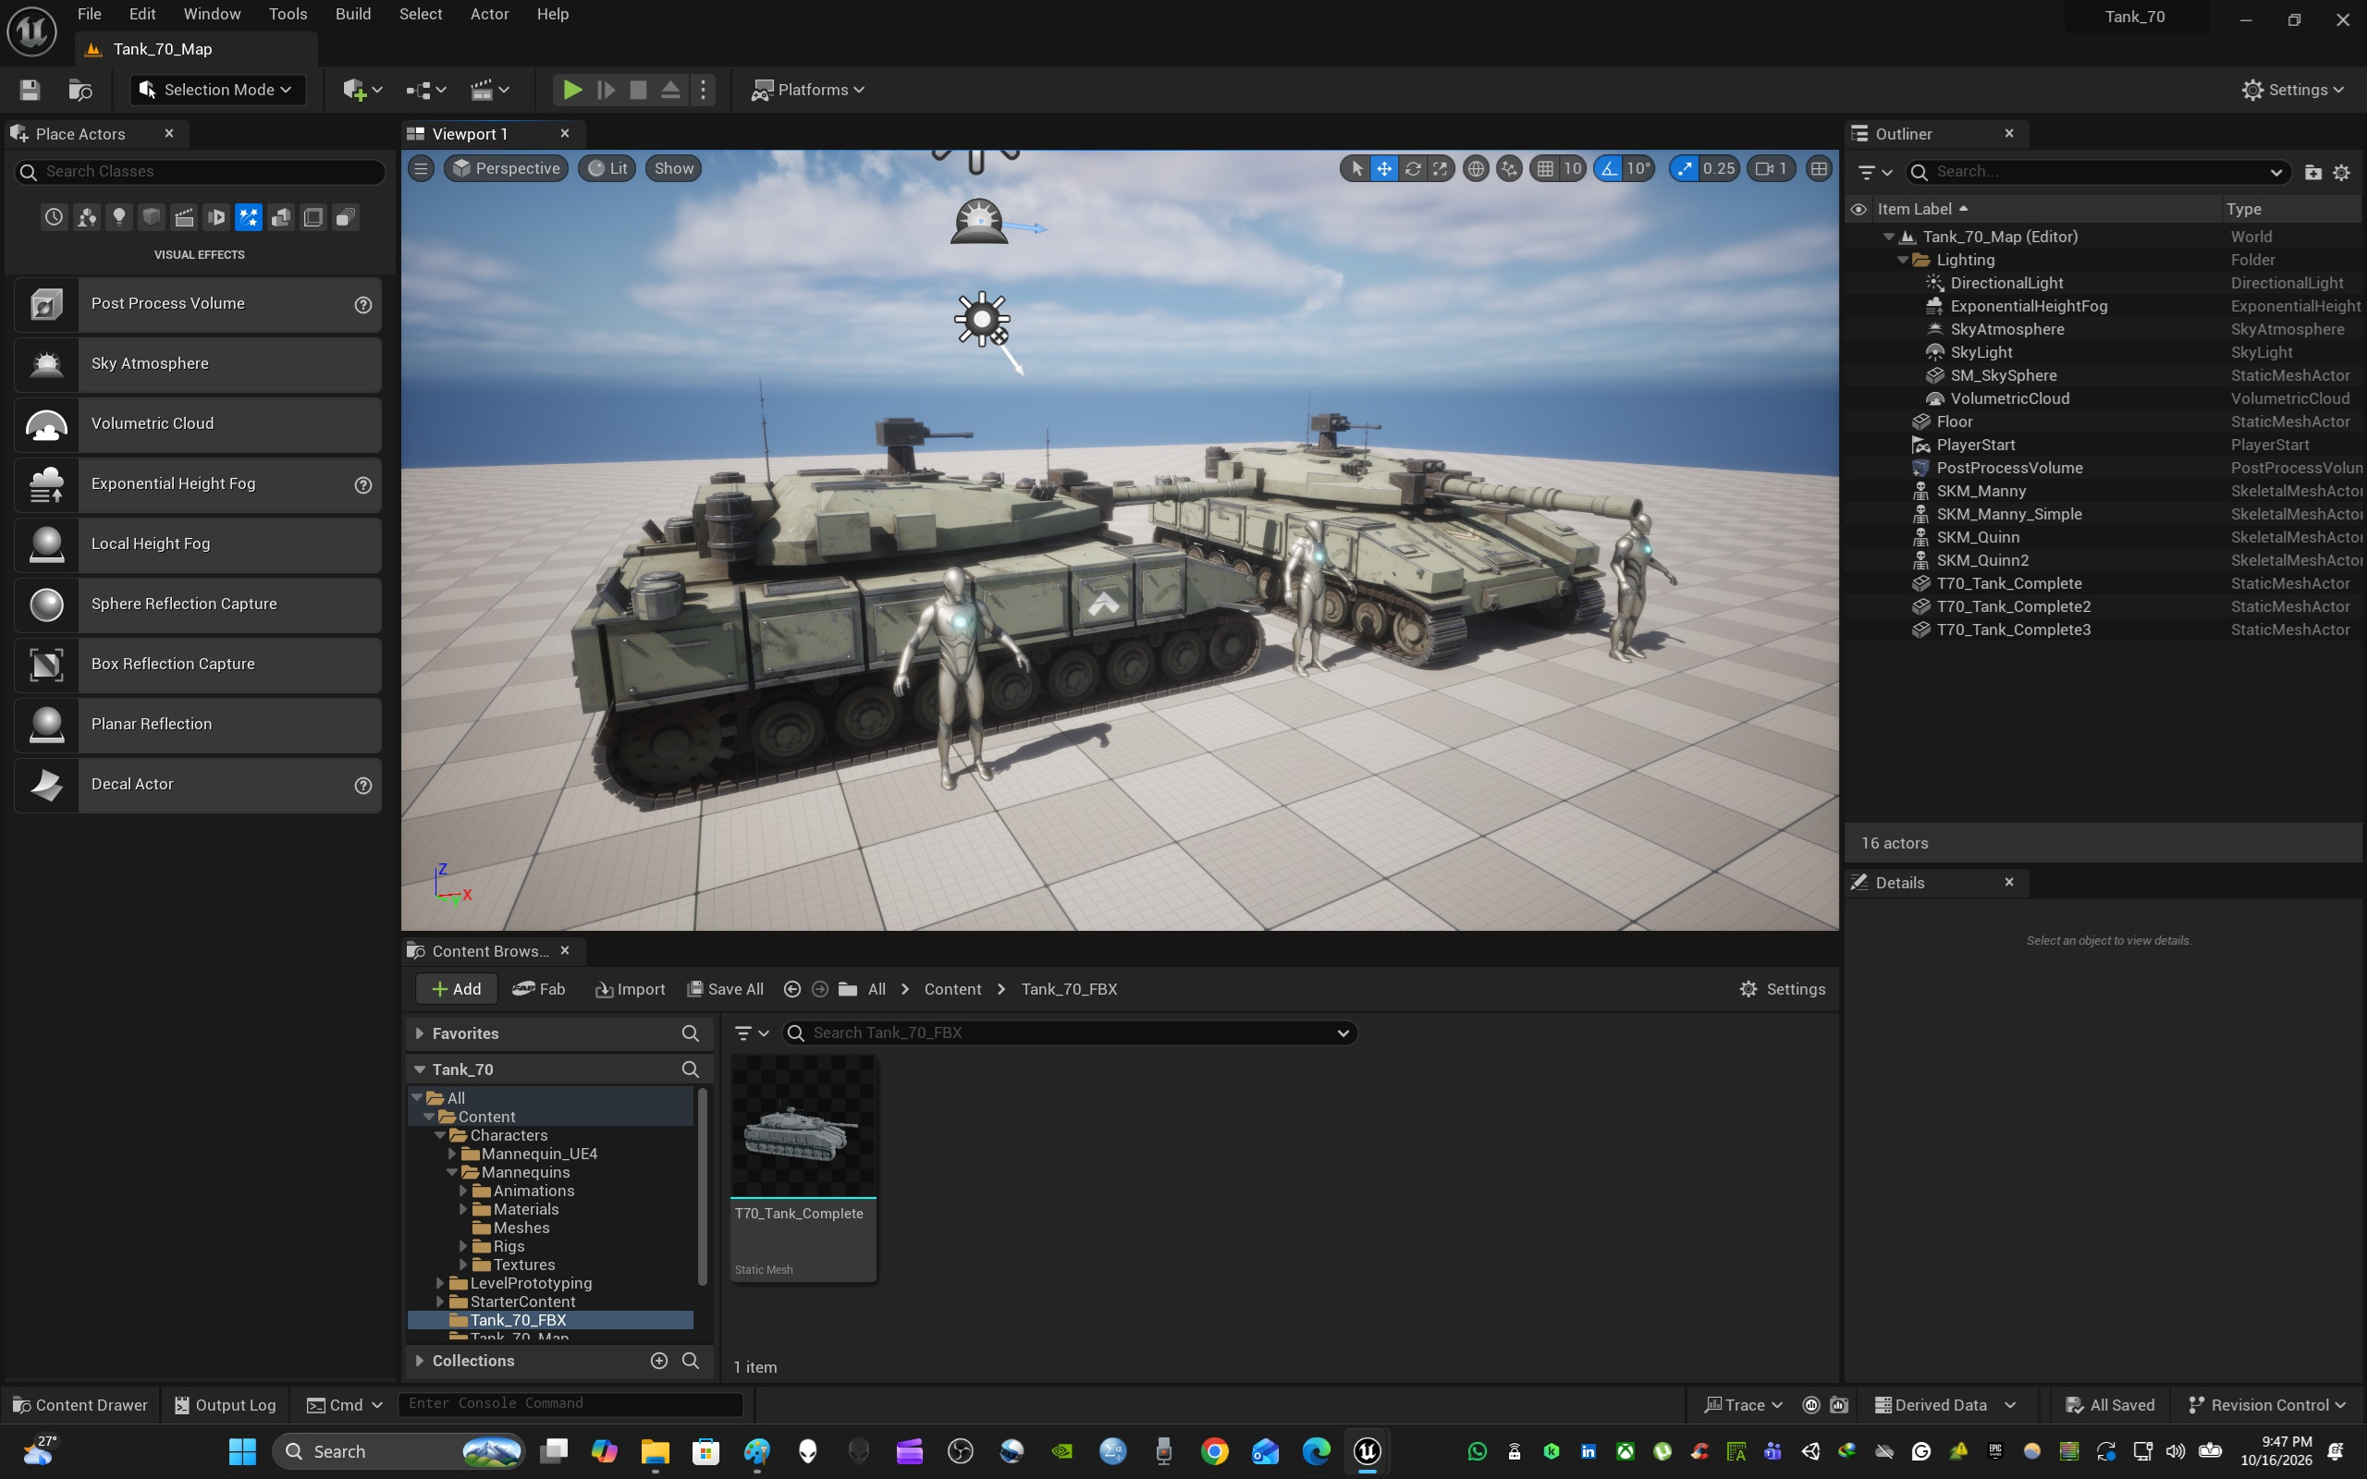Open the Revision Control dropdown

point(2266,1405)
